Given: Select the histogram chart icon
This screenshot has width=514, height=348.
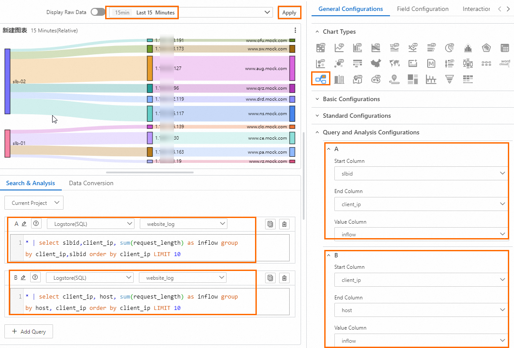Looking at the screenshot, I should tap(468, 48).
